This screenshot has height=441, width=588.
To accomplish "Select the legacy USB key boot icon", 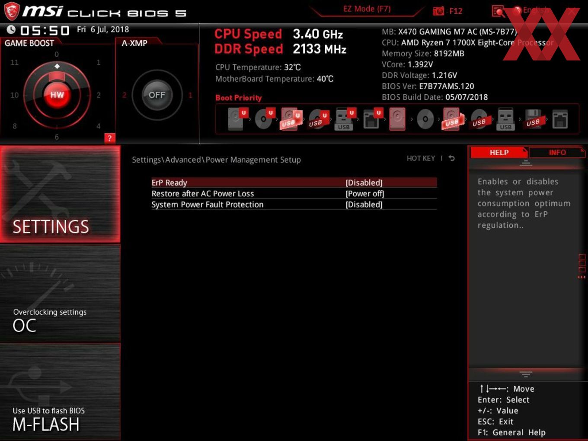I will (505, 119).
